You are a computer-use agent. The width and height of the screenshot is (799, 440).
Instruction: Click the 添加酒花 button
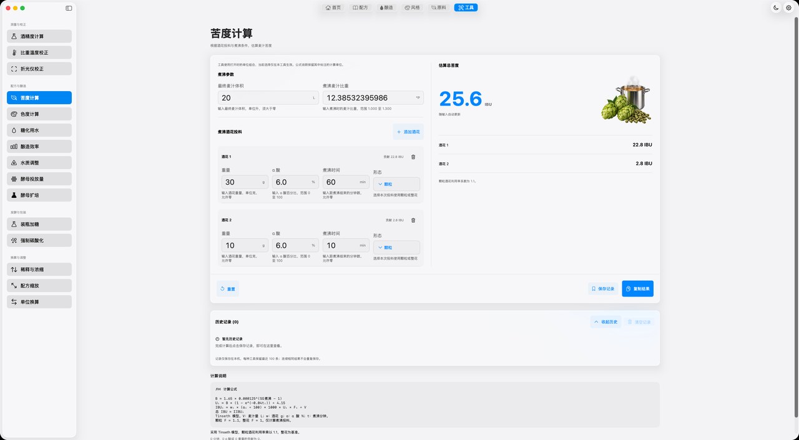pos(408,132)
